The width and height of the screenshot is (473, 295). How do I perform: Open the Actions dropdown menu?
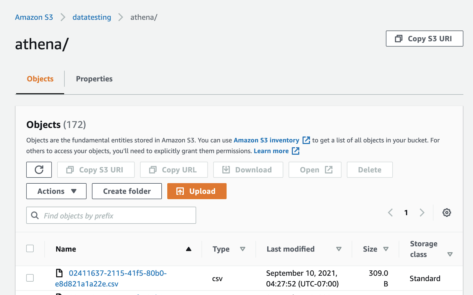pos(56,191)
